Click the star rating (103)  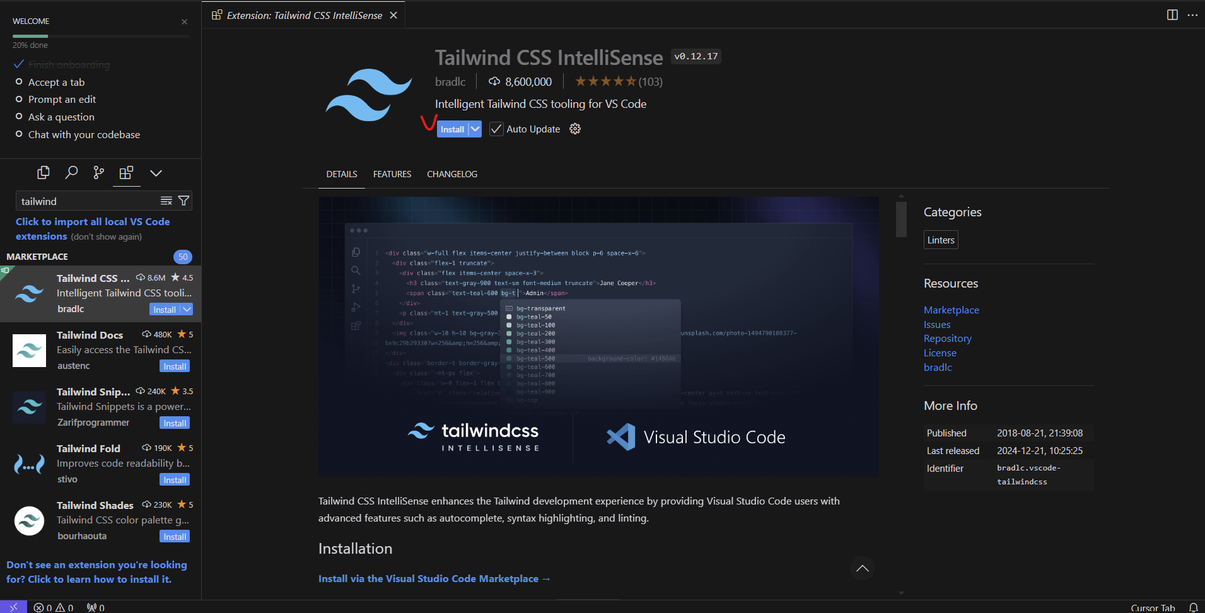(618, 81)
